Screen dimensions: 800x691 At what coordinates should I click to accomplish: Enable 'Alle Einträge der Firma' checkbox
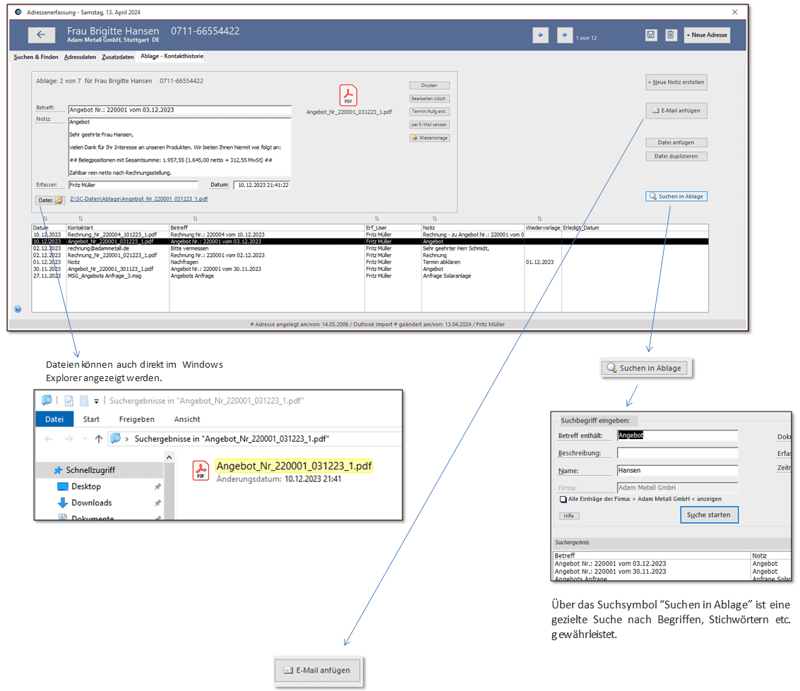click(563, 499)
